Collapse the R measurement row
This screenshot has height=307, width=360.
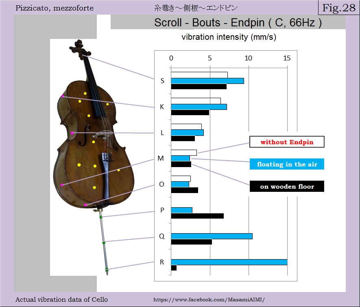click(162, 262)
